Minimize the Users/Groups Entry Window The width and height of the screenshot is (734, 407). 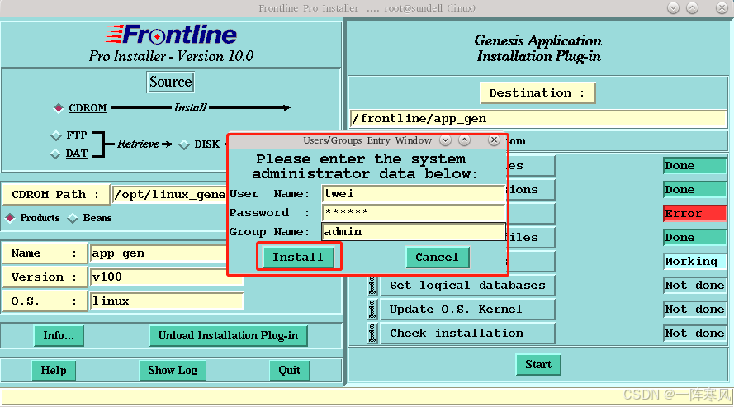(x=446, y=140)
